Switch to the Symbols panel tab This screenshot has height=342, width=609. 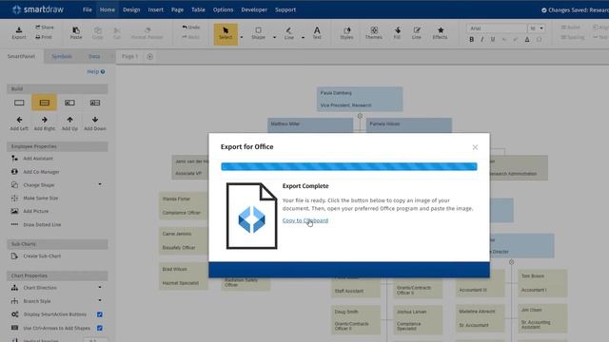point(62,57)
